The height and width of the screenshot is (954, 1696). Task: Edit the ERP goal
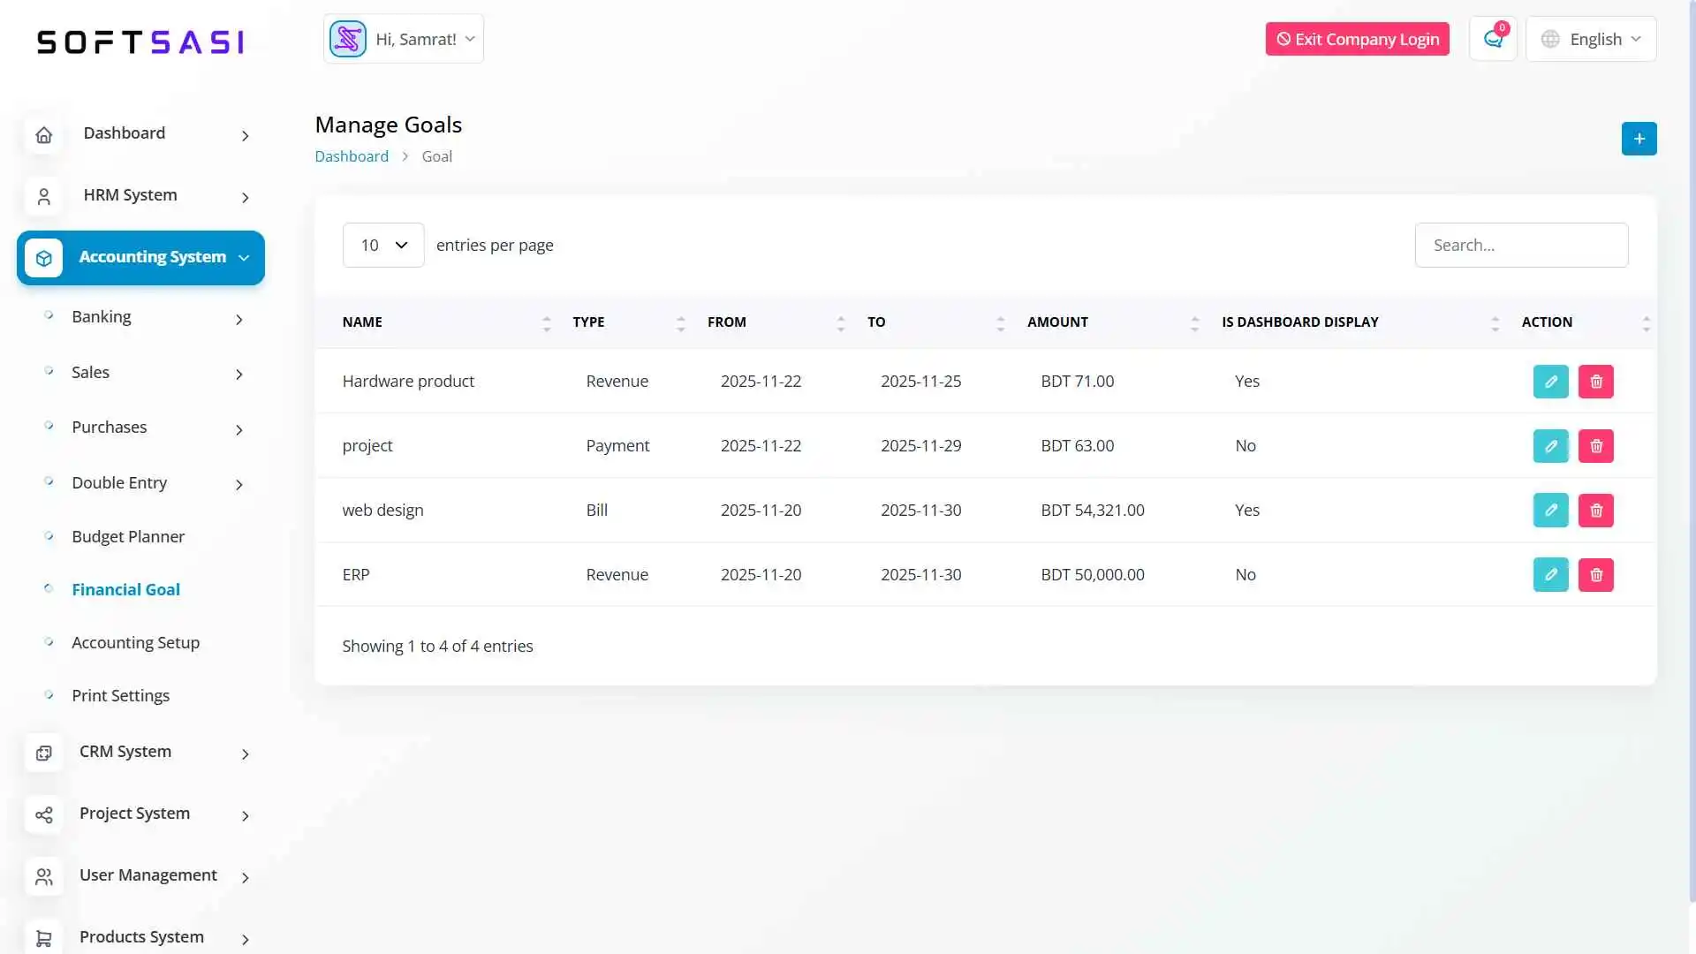1550,575
